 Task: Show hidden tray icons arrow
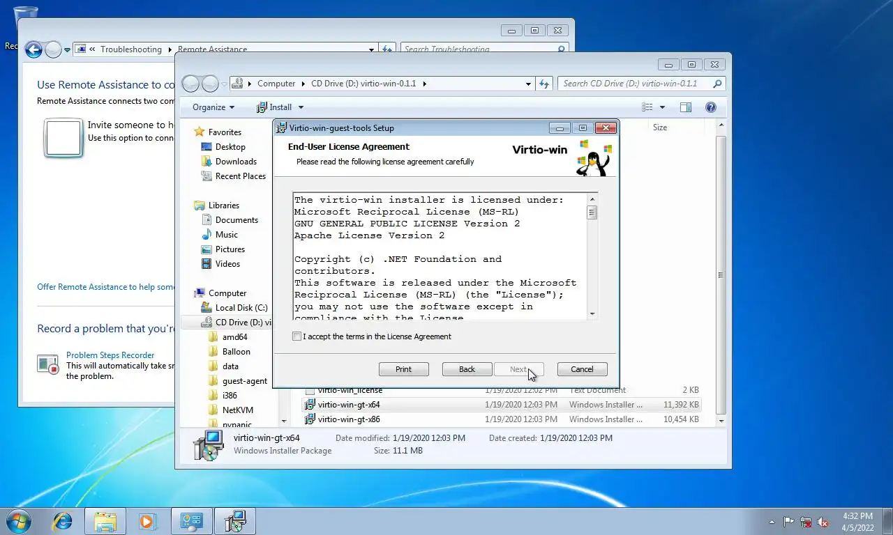pyautogui.click(x=772, y=522)
